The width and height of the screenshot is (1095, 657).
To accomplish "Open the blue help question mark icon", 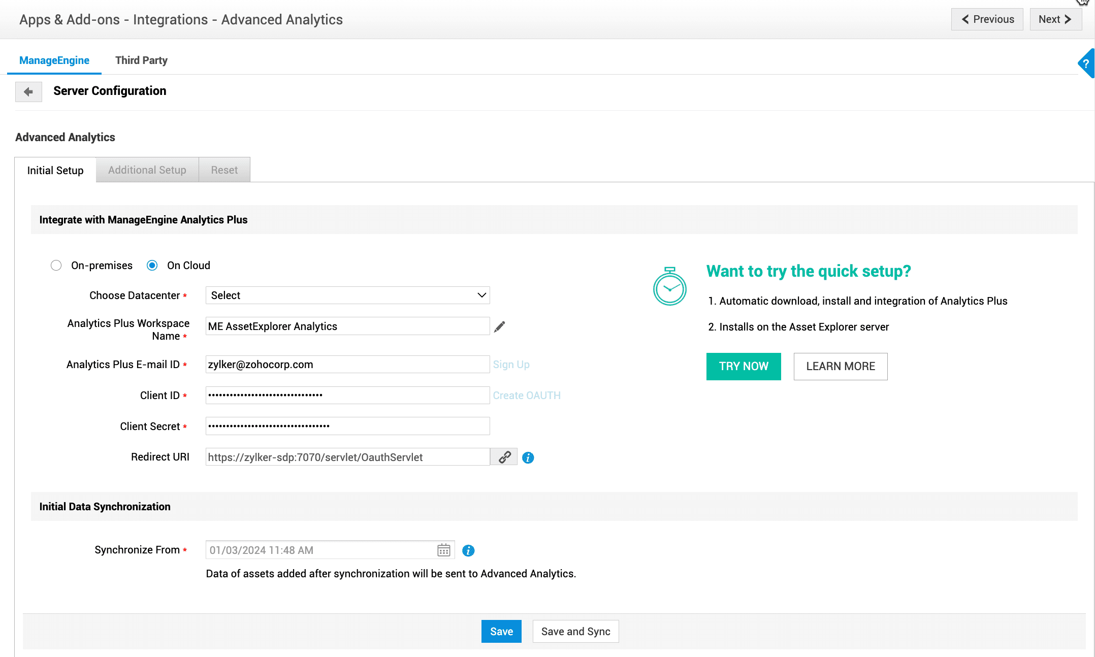I will pyautogui.click(x=1085, y=63).
